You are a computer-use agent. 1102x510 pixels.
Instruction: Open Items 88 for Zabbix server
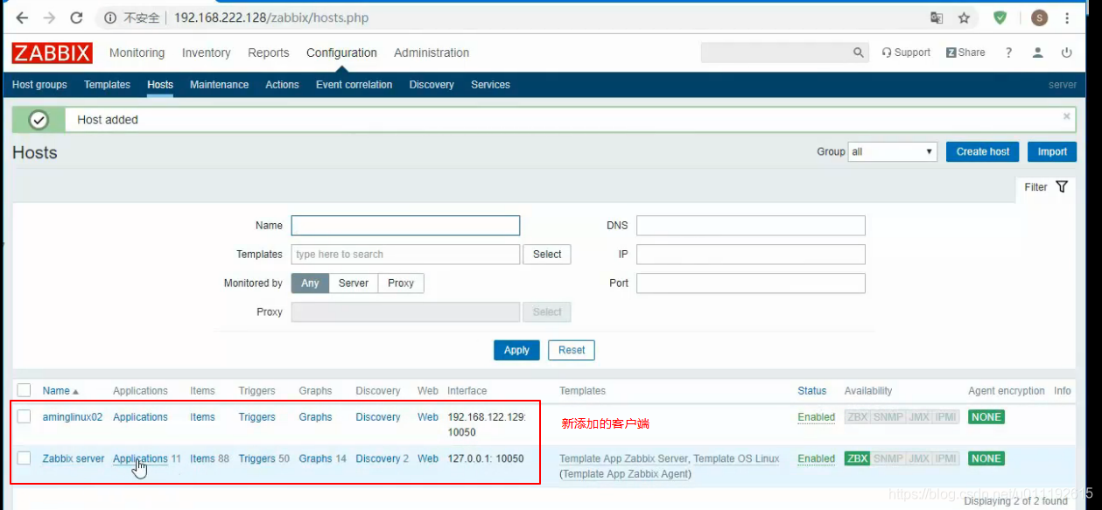202,458
